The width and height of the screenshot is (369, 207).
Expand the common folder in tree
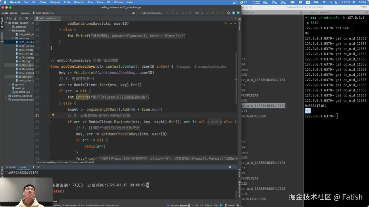point(13,38)
